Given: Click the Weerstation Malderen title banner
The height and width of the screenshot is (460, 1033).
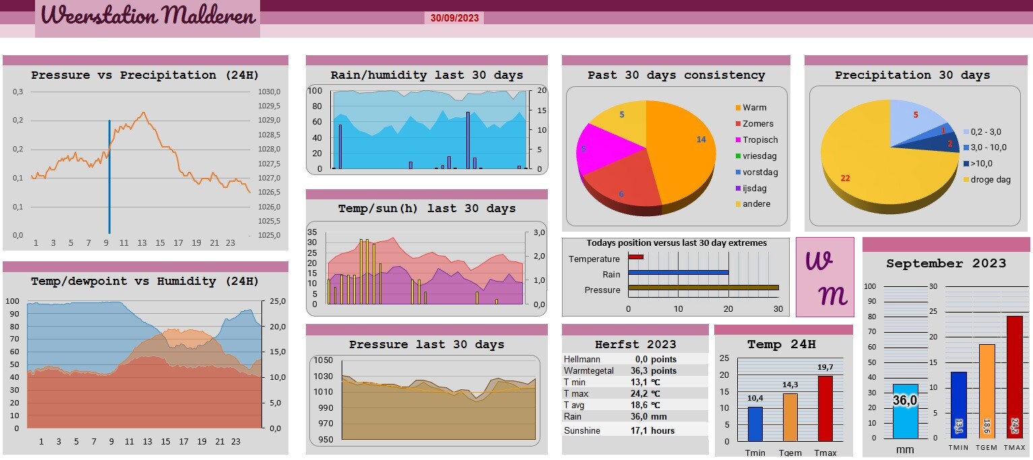Looking at the screenshot, I should click(148, 18).
